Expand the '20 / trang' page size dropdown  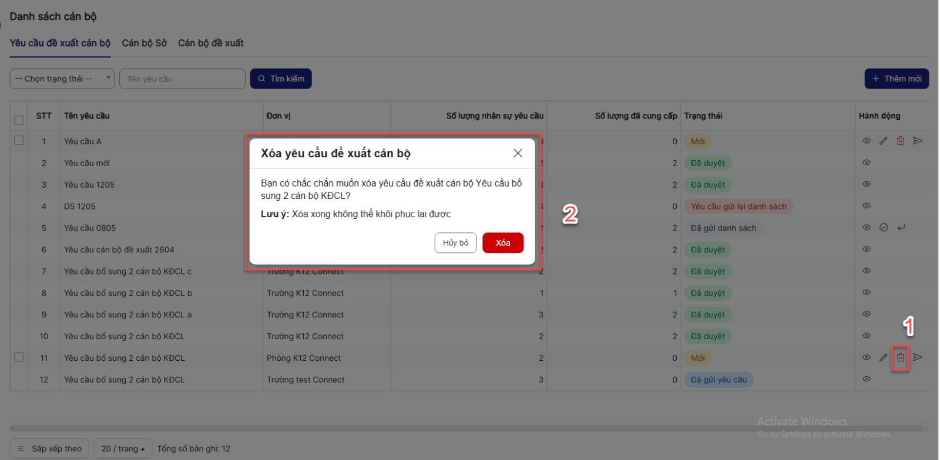(x=123, y=449)
